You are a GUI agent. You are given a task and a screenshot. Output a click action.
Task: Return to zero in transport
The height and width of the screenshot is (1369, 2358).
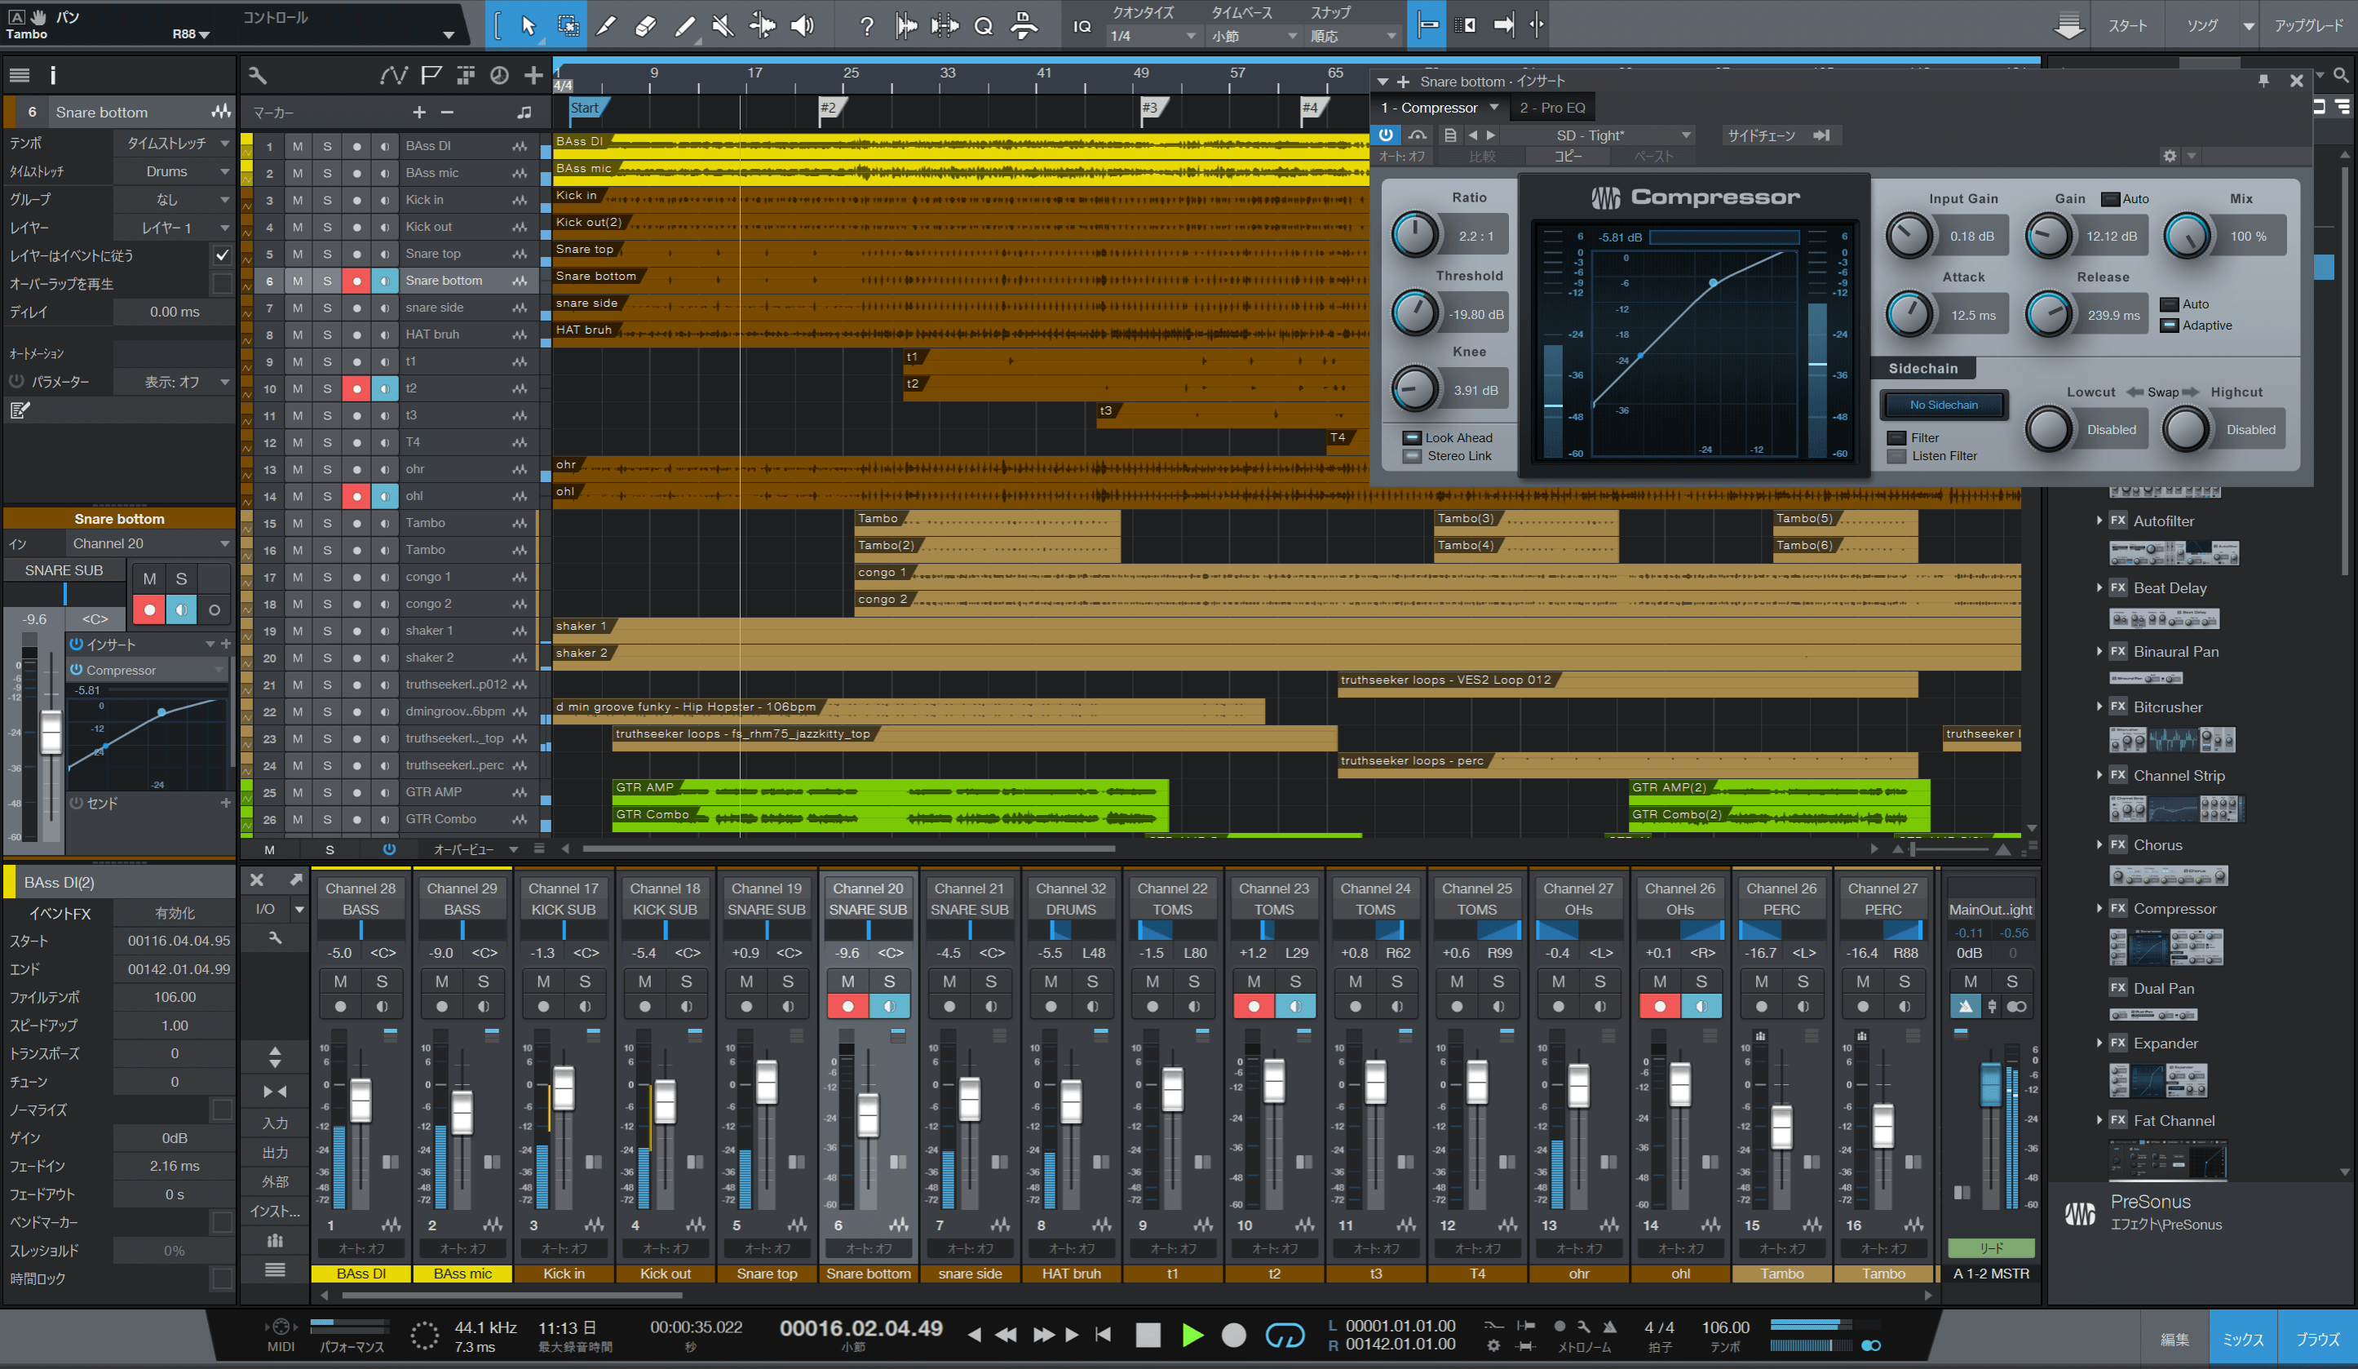(1104, 1335)
